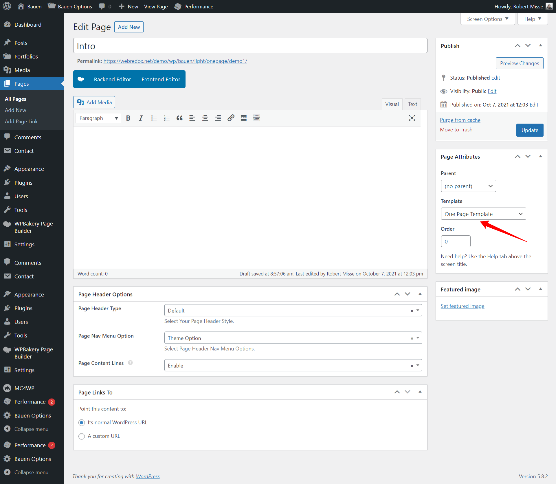
Task: Click the WPBakery cloud logo icon
Action: click(x=81, y=79)
